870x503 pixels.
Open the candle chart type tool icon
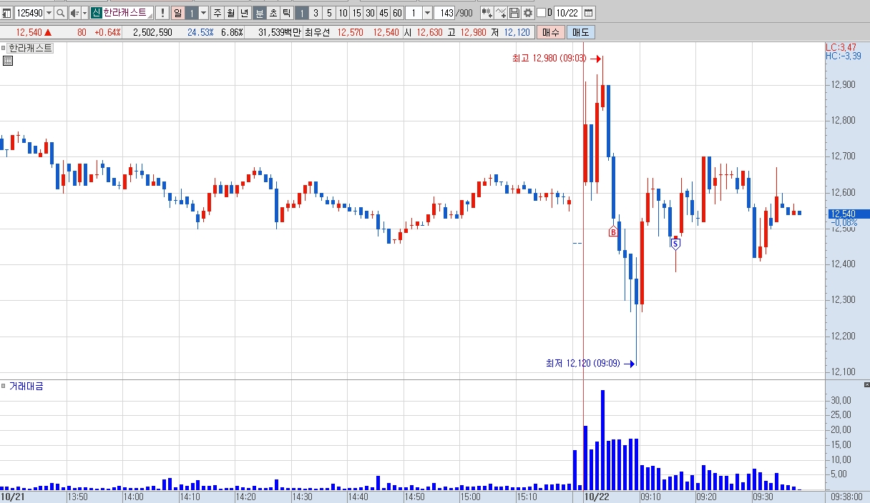point(487,13)
